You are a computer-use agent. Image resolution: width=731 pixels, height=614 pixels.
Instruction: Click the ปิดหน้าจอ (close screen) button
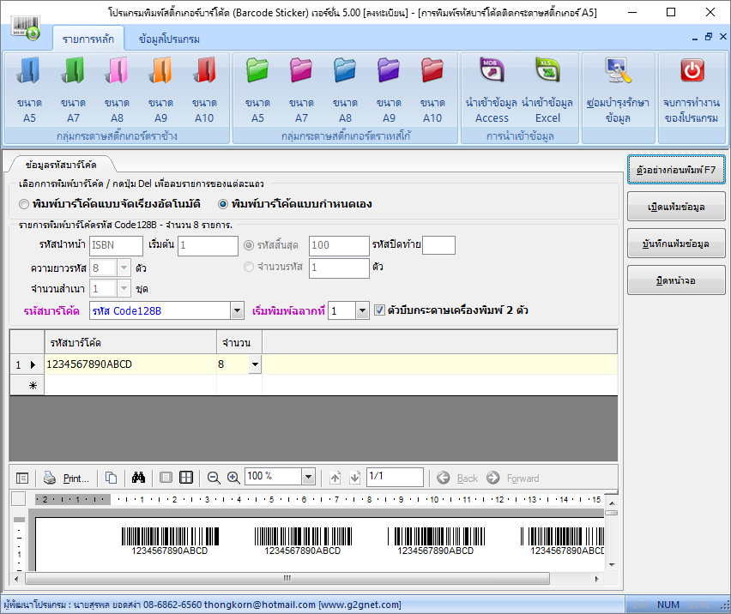pos(676,280)
